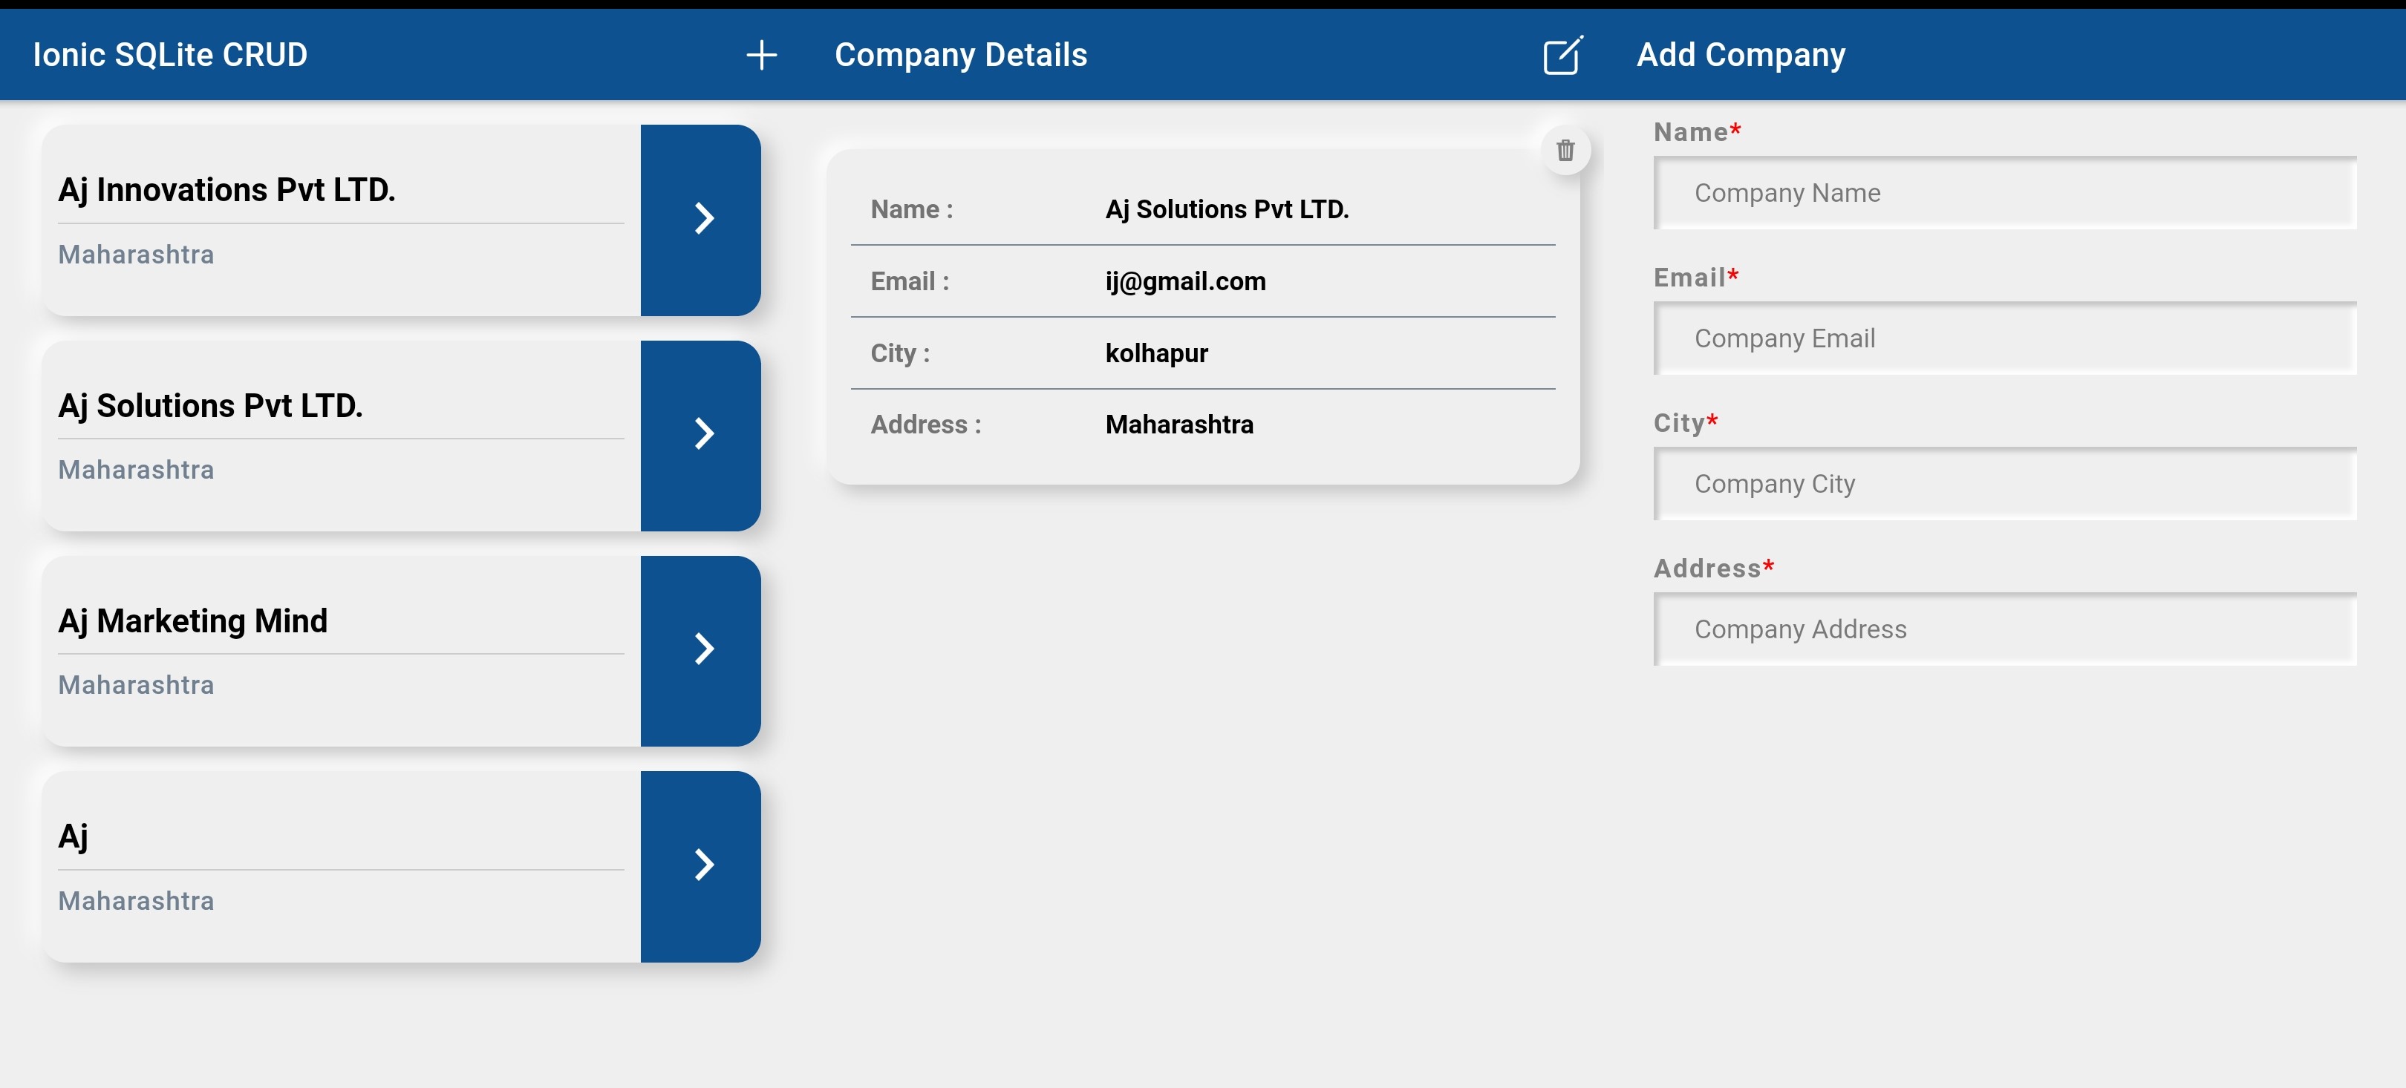2406x1088 pixels.
Task: Select the Add Company header section
Action: (x=1740, y=55)
